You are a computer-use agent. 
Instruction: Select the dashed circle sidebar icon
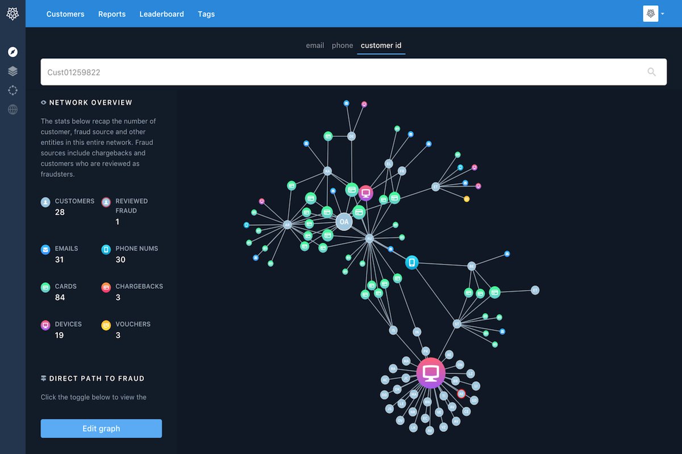coord(13,90)
